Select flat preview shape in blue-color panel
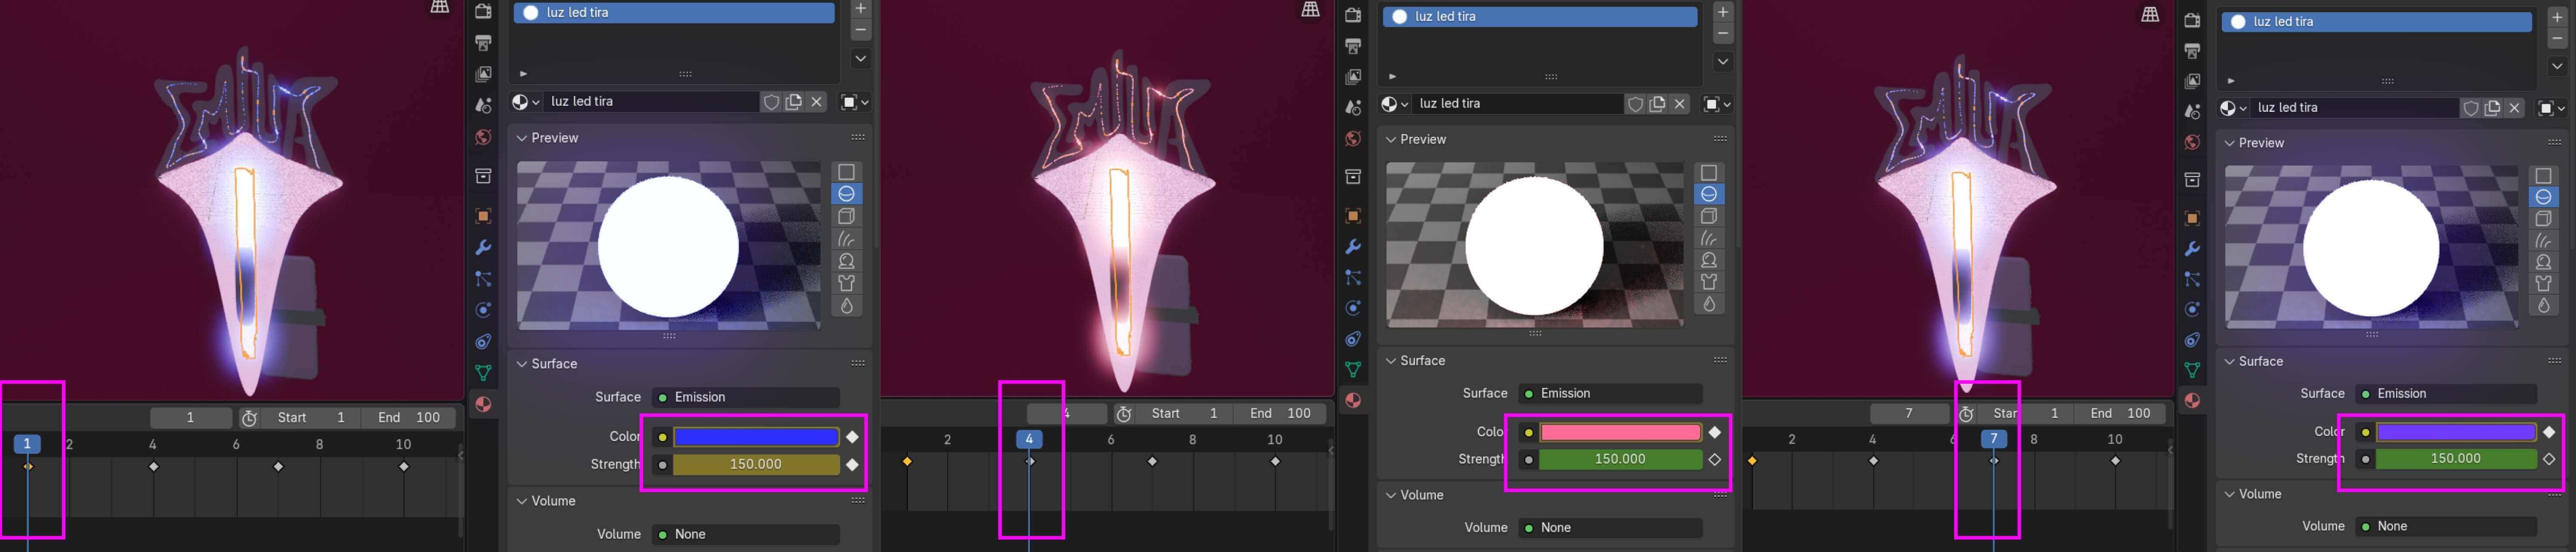Viewport: 2576px width, 552px height. point(846,172)
